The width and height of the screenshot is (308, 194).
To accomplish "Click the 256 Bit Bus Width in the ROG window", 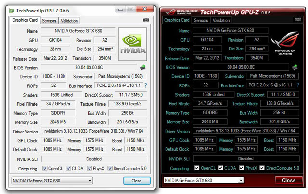I will (280, 113).
